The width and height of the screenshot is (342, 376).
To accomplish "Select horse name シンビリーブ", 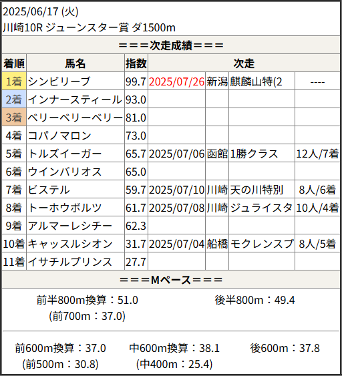I will (59, 81).
